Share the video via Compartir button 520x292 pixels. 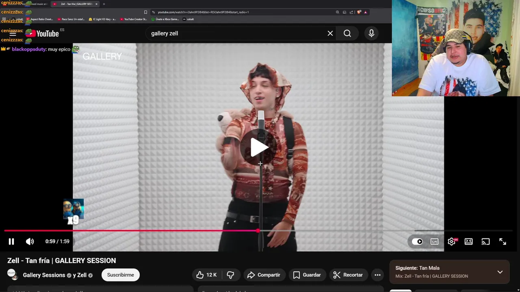pos(264,275)
